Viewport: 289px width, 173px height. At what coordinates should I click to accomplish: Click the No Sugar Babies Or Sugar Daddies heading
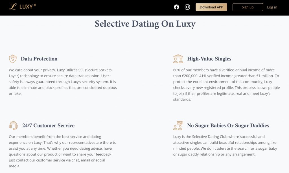(228, 125)
